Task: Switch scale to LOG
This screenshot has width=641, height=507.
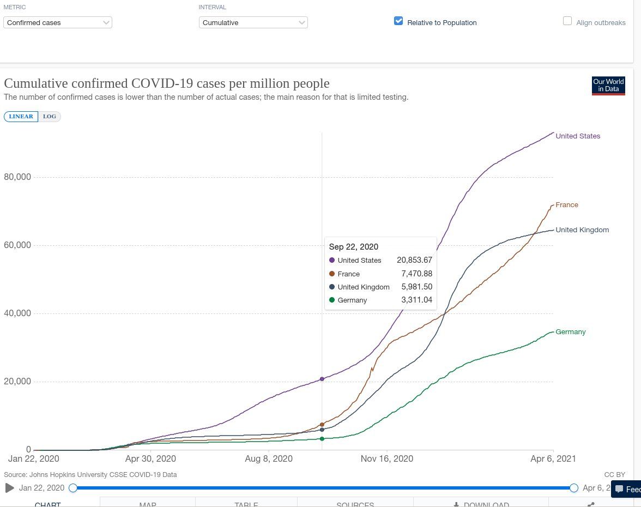Action: 50,116
